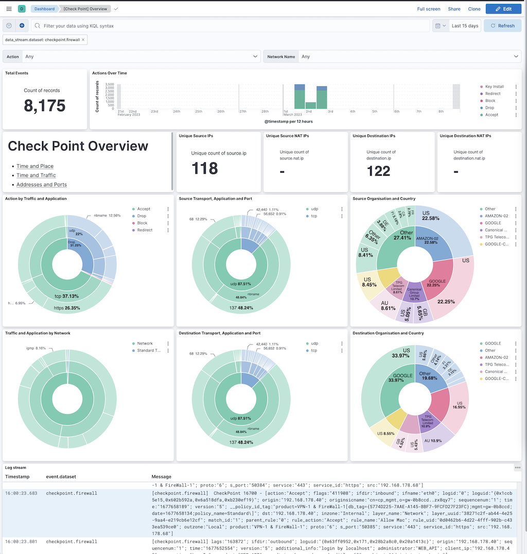Add a new filter with plus icon
527x554 pixels.
[22, 26]
